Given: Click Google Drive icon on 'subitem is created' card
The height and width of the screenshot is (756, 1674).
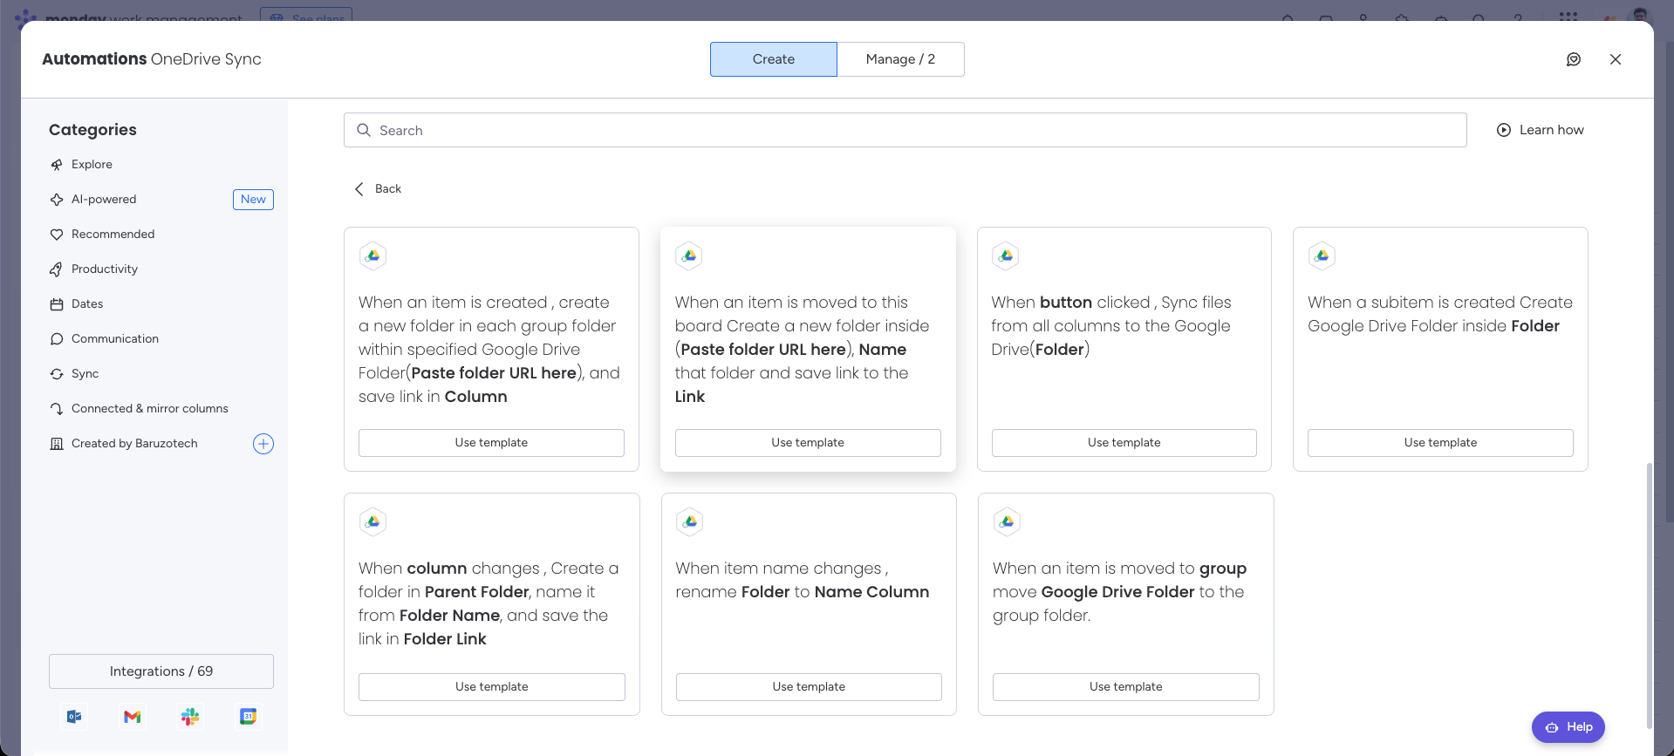Looking at the screenshot, I should tap(1322, 255).
